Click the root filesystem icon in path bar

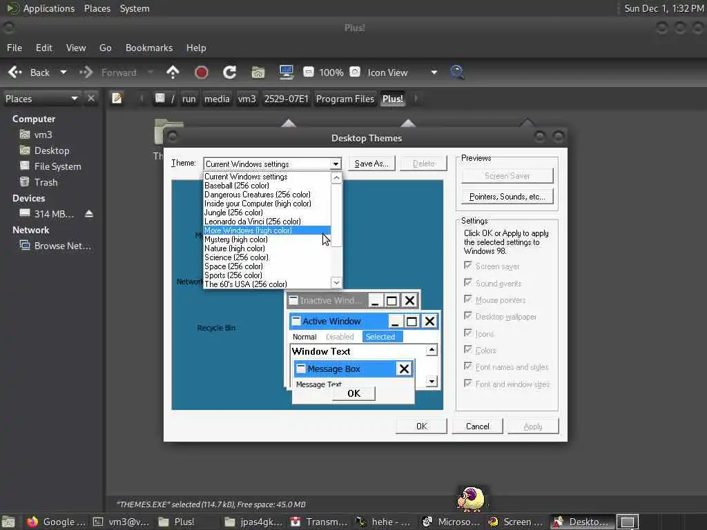[x=159, y=98]
